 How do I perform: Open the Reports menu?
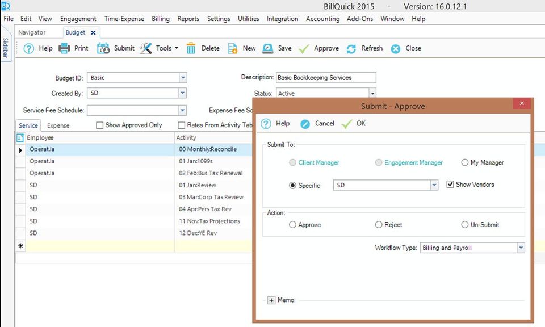[188, 19]
